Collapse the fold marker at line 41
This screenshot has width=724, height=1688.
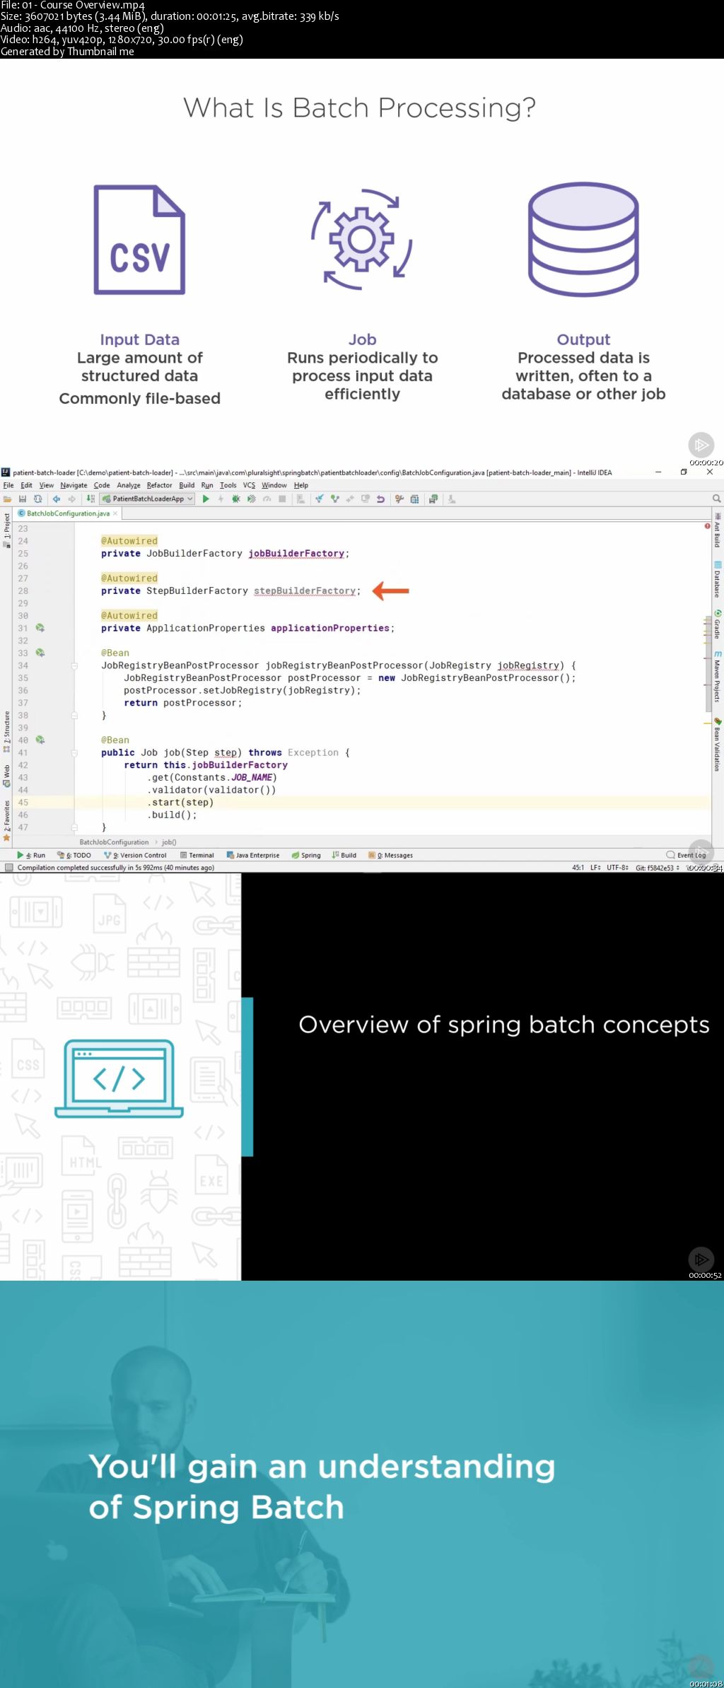click(74, 752)
